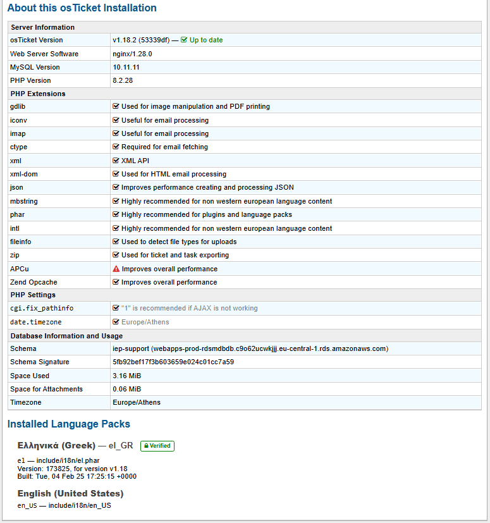Click the iep-support schema hostname value

(250, 348)
